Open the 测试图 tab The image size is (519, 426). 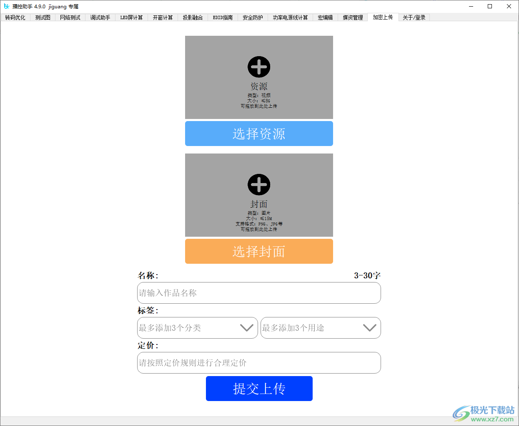click(x=42, y=17)
